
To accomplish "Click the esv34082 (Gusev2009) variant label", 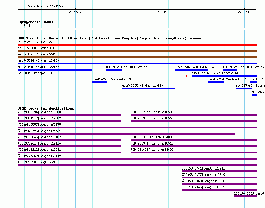I will click(36, 42).
